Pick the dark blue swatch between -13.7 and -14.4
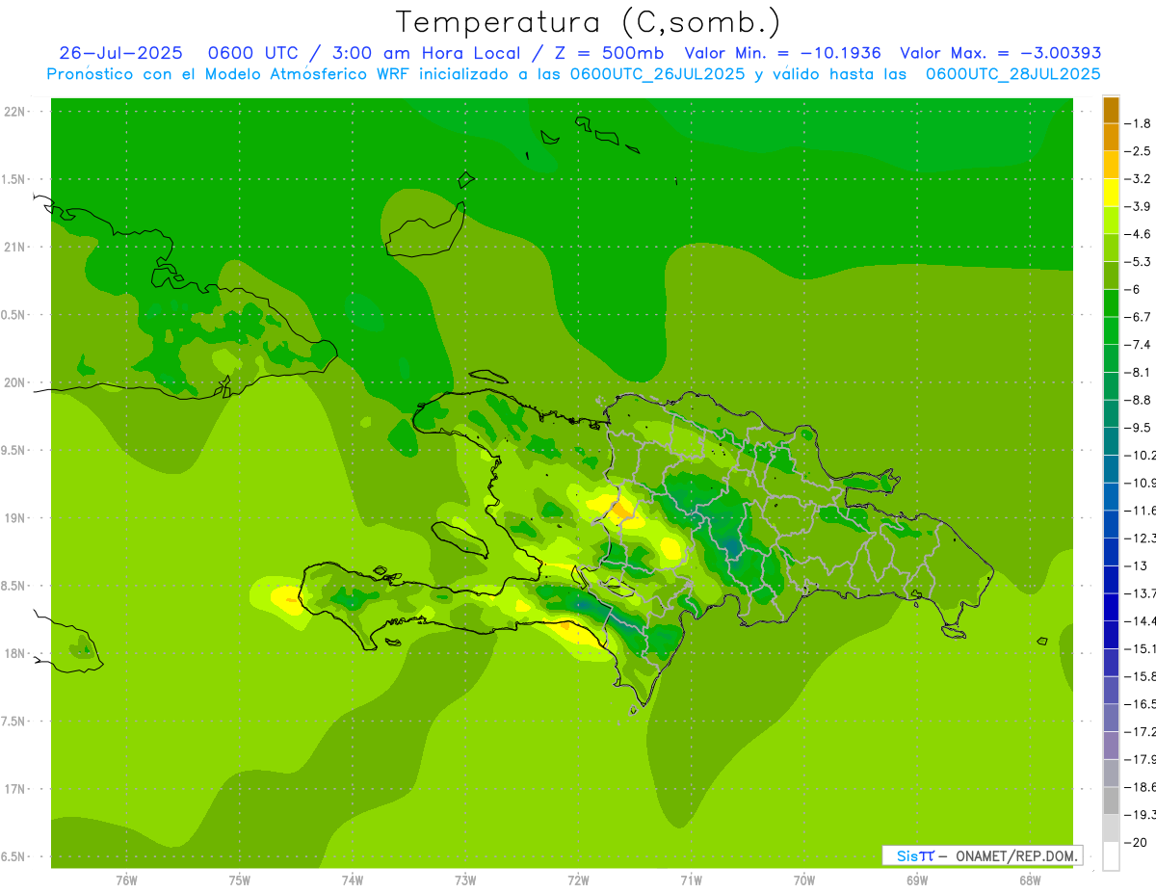Viewport: 1156px width, 893px height. coord(1111,607)
